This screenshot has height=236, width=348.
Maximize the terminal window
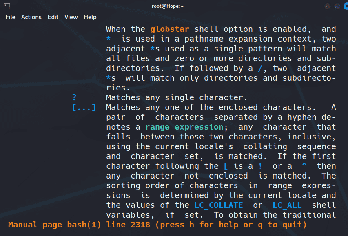337,6
